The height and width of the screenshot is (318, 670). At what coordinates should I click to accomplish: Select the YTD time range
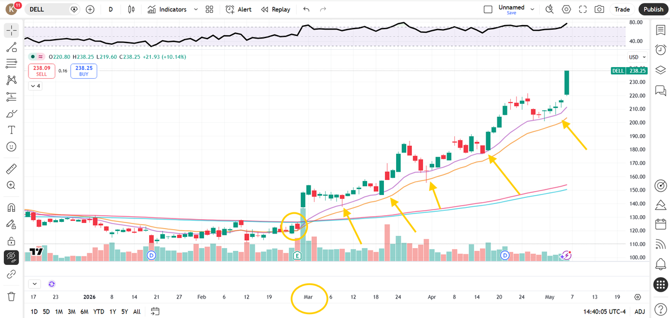(98, 312)
